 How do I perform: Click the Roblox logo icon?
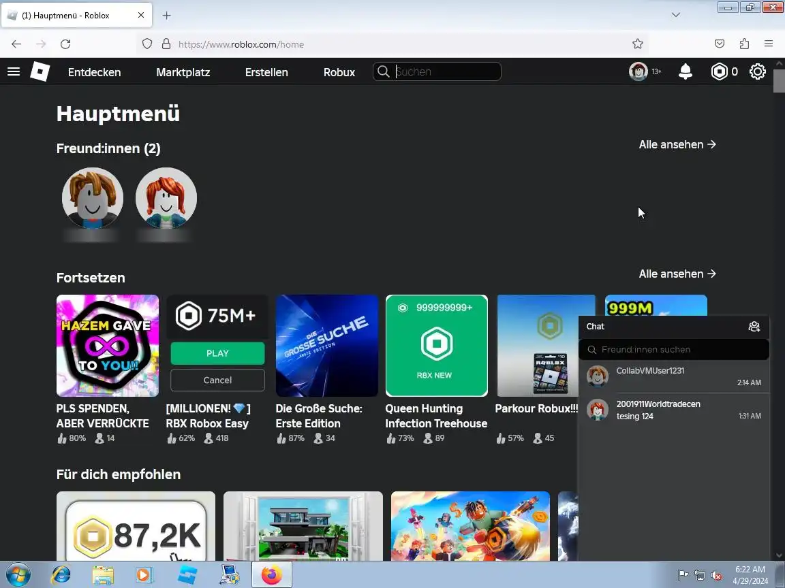[40, 71]
